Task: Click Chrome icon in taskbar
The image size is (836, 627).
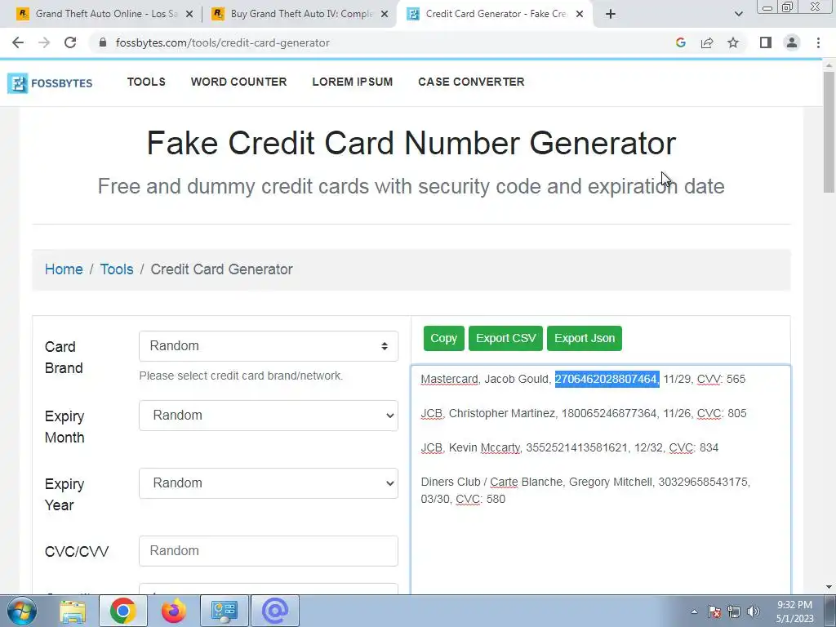Action: pyautogui.click(x=123, y=611)
